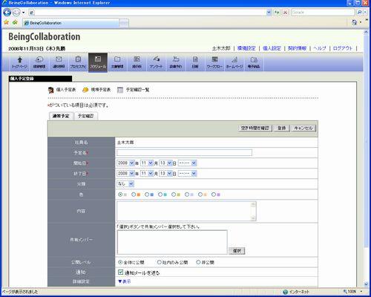Screen dimensions: 371x297
Task: Click the 選択 button for shared members
Action: click(237, 251)
